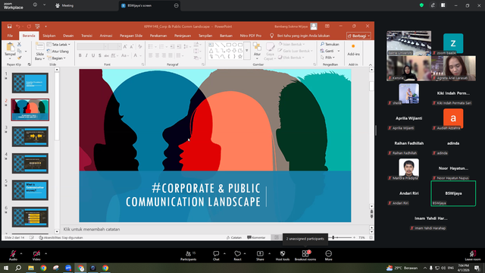Unmute using Zoom Audio icon
Image resolution: width=485 pixels, height=273 pixels.
[x=13, y=256]
